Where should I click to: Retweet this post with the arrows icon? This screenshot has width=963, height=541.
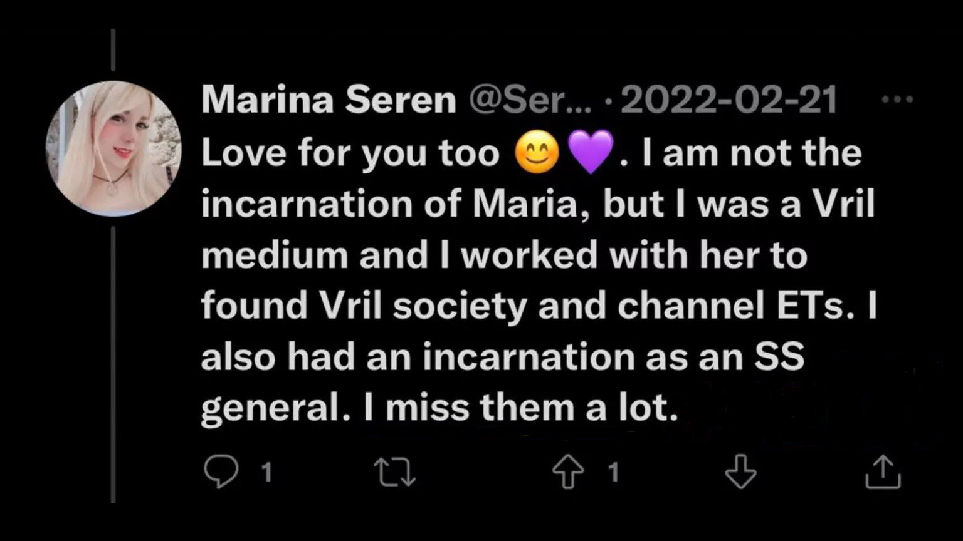tap(394, 471)
